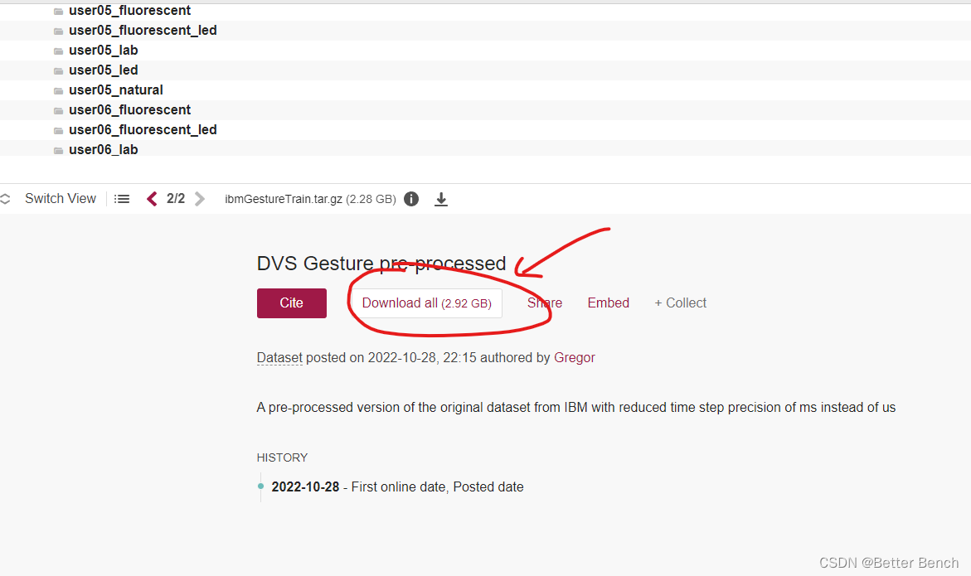
Task: Click folder icon beside user05_led
Action: click(x=58, y=71)
